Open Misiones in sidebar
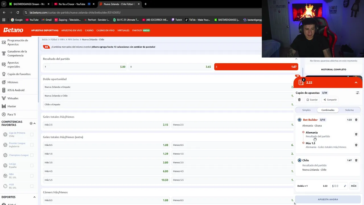The width and height of the screenshot is (364, 205). click(13, 82)
